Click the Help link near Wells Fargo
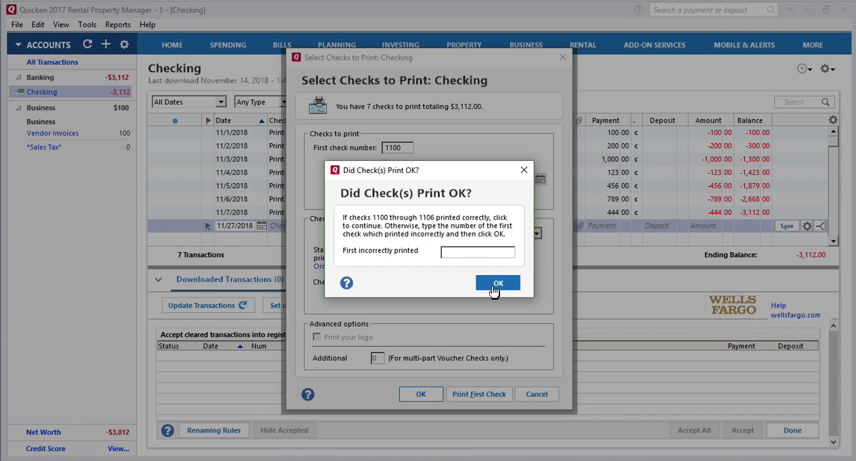 click(x=778, y=306)
